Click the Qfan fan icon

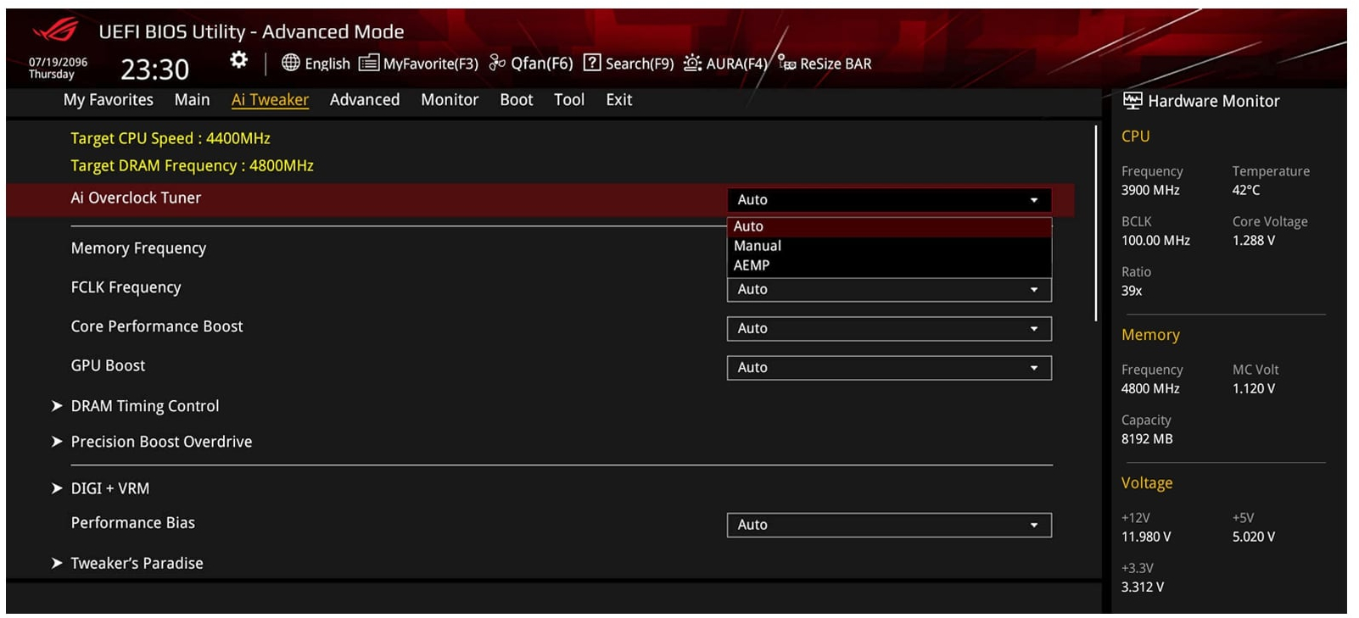click(x=498, y=63)
